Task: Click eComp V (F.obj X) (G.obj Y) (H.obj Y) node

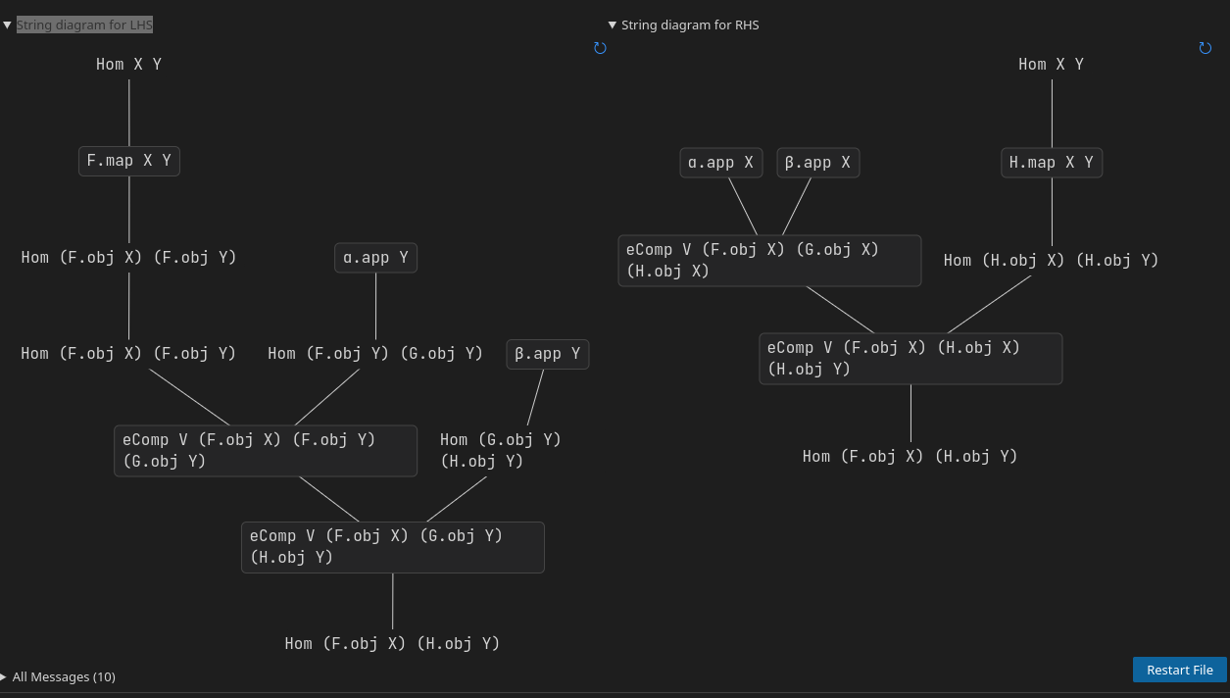Action: [392, 546]
